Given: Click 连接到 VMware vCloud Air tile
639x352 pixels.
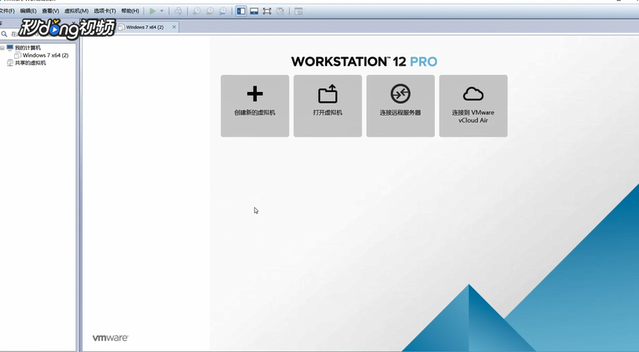Looking at the screenshot, I should tap(473, 106).
